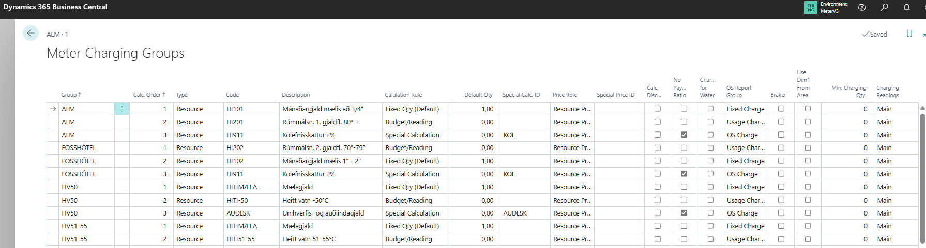This screenshot has height=248, width=926.
Task: Tick Calc. Disc. checkbox for HI101 row
Action: (x=657, y=109)
